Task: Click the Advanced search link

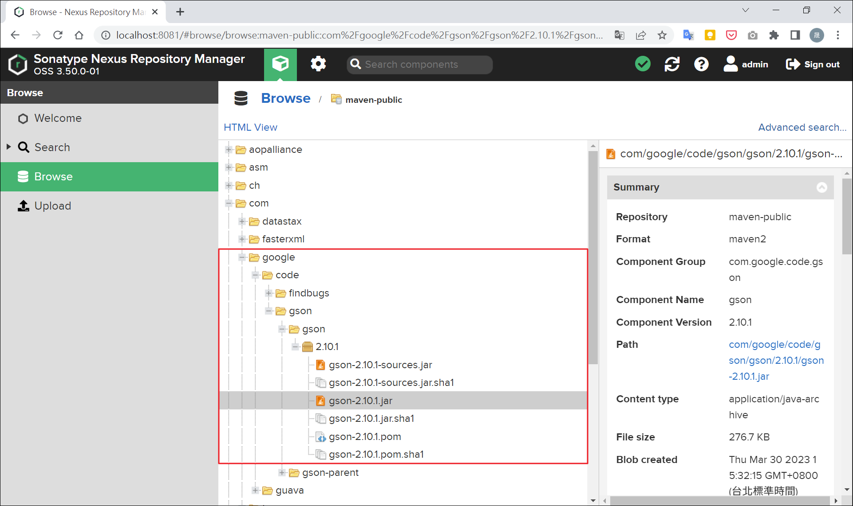Action: click(802, 127)
